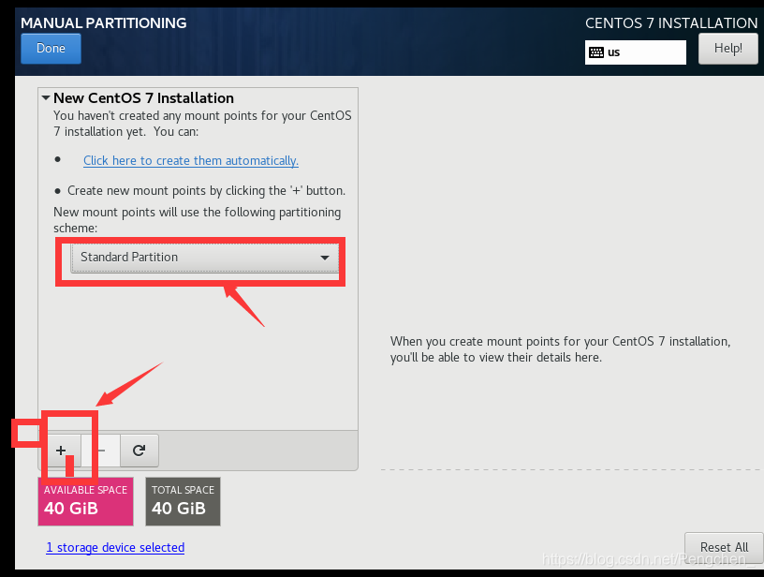Collapse the New CentOS 7 Installation section
764x577 pixels.
coord(46,98)
